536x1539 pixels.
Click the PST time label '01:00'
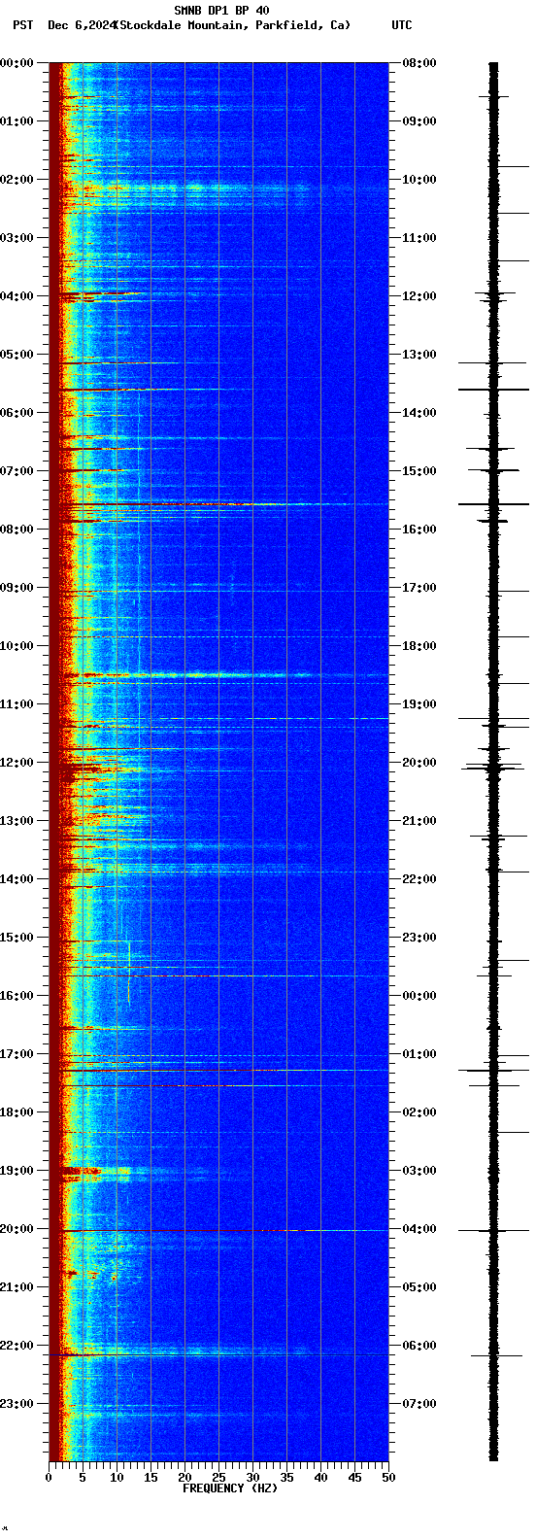tap(17, 121)
